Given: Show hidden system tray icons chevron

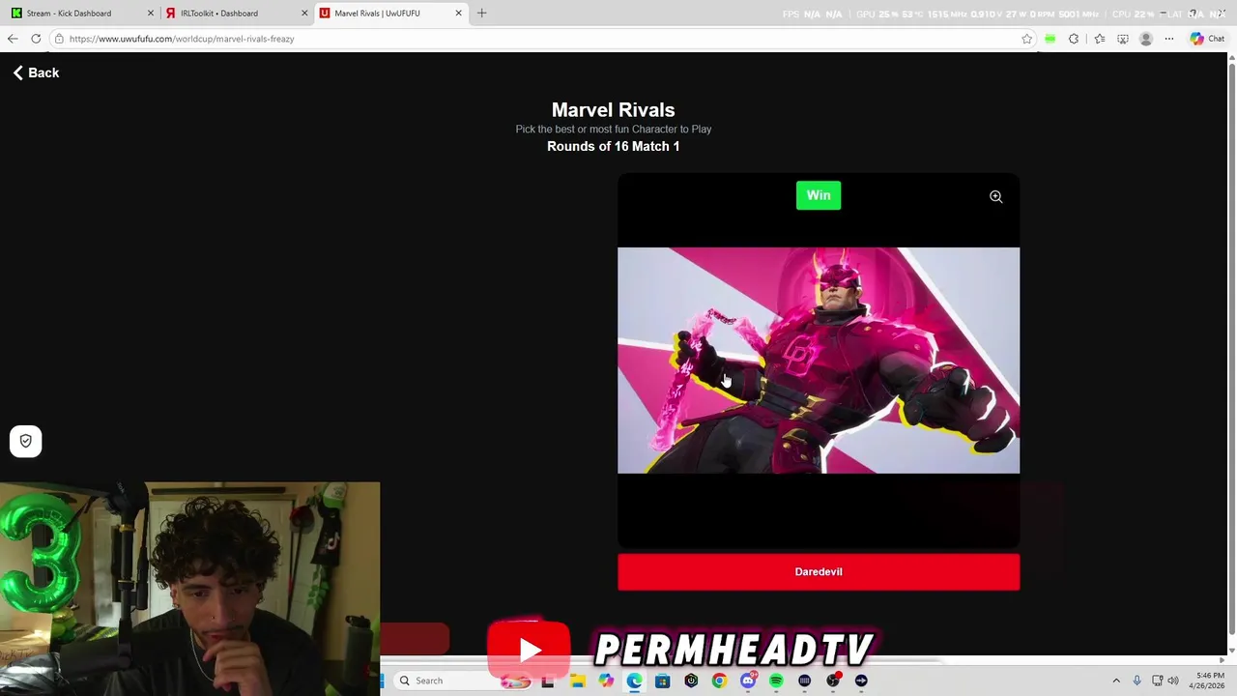Looking at the screenshot, I should (x=1116, y=681).
